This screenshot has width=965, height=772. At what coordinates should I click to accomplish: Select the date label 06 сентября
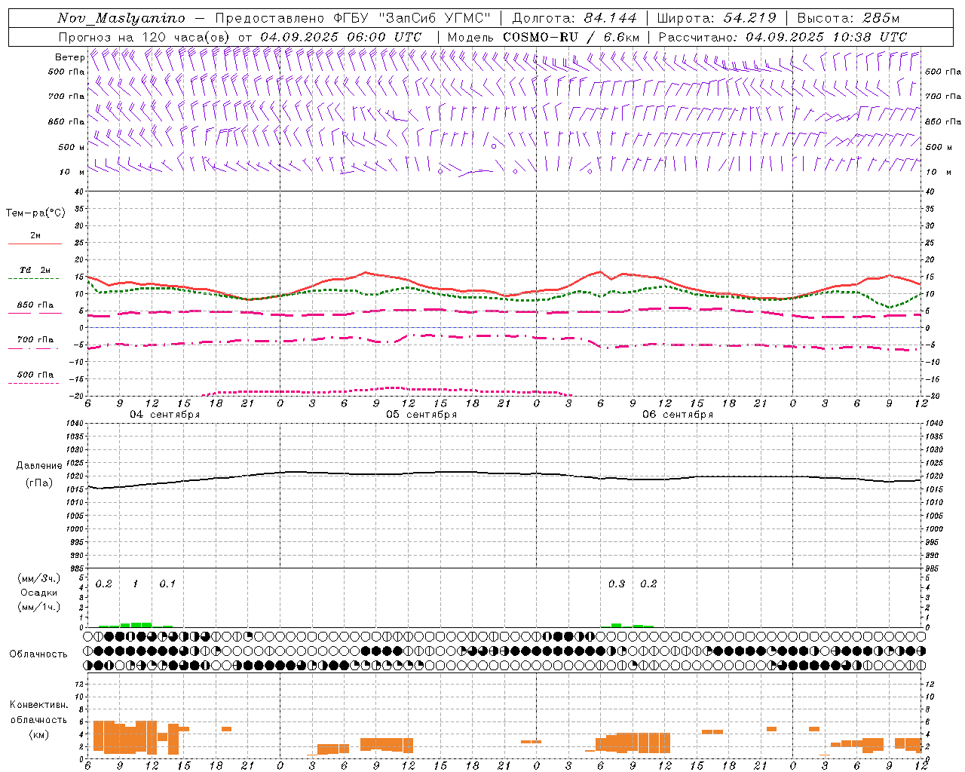point(678,415)
